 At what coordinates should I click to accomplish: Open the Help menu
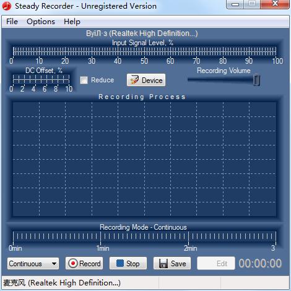(x=72, y=22)
